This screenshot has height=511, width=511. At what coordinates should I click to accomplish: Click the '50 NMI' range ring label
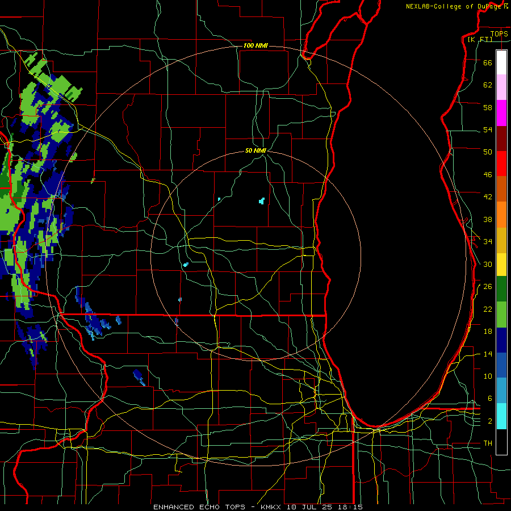(256, 150)
